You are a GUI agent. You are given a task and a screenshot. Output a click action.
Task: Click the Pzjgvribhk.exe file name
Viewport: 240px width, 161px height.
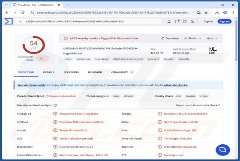73,54
